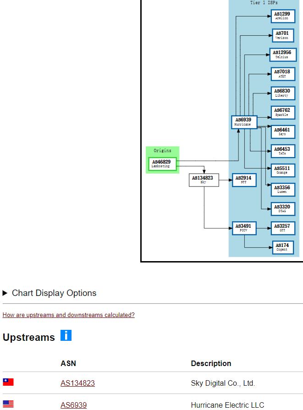Click the 'Hurricane Electric LLC' description text

tap(227, 405)
